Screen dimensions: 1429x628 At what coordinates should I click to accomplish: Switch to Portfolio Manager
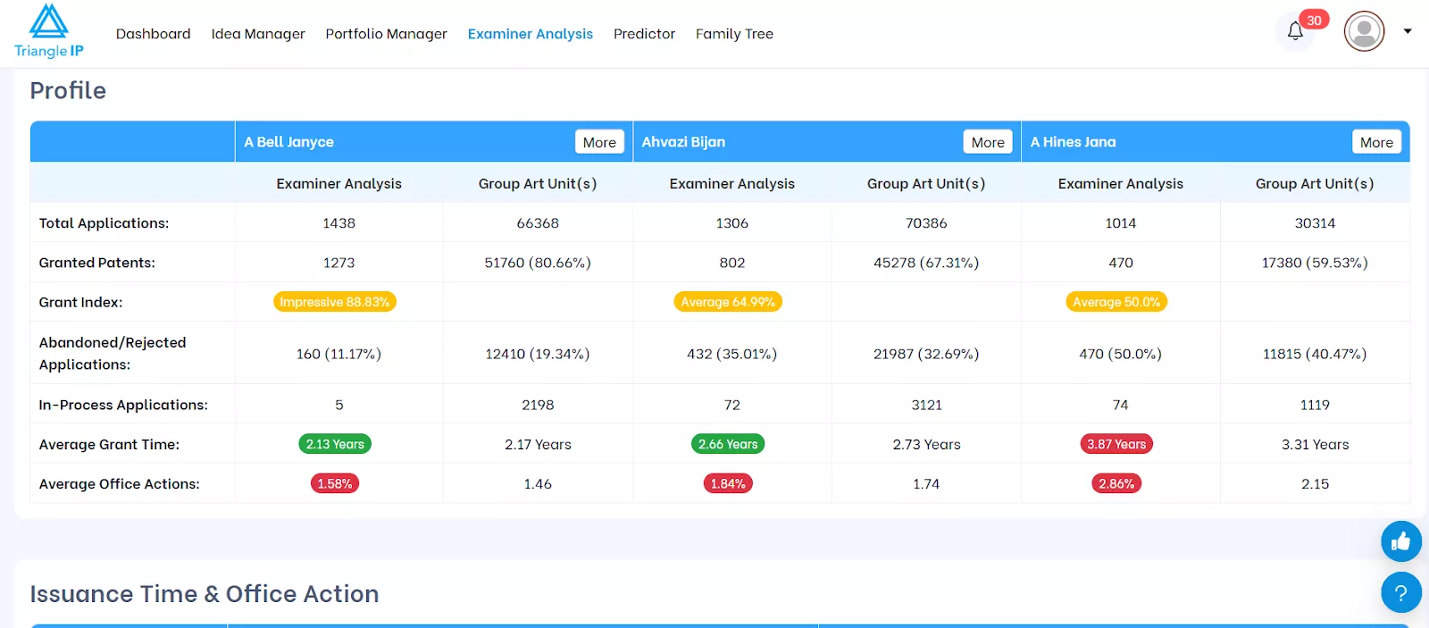[386, 34]
